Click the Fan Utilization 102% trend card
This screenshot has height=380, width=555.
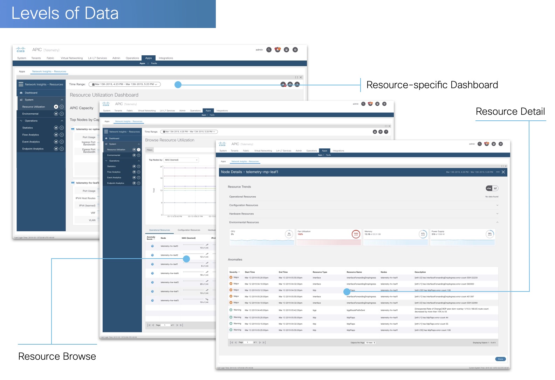pos(329,237)
